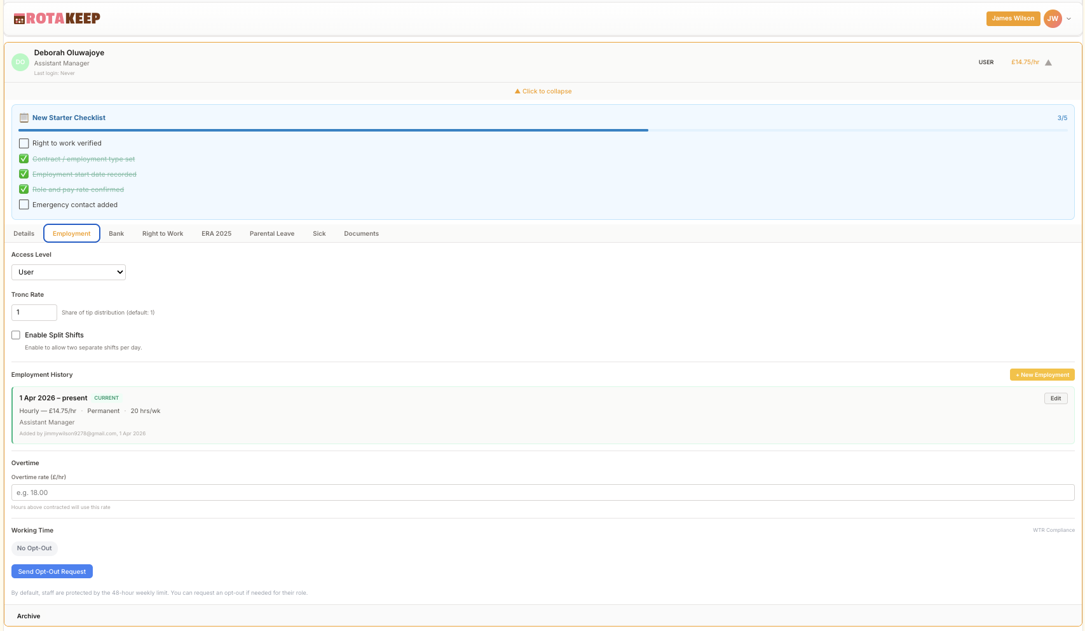
Task: Click 'Send Opt-Out Request' button
Action: pyautogui.click(x=52, y=571)
